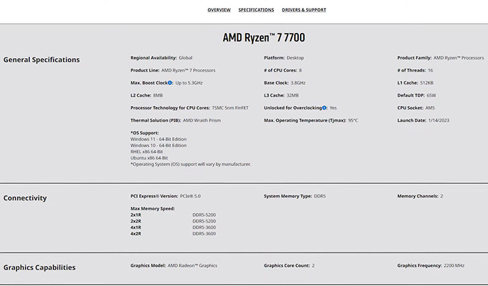Click the Default TDP value 65W
Screen dimensions: 488x286
pos(431,96)
